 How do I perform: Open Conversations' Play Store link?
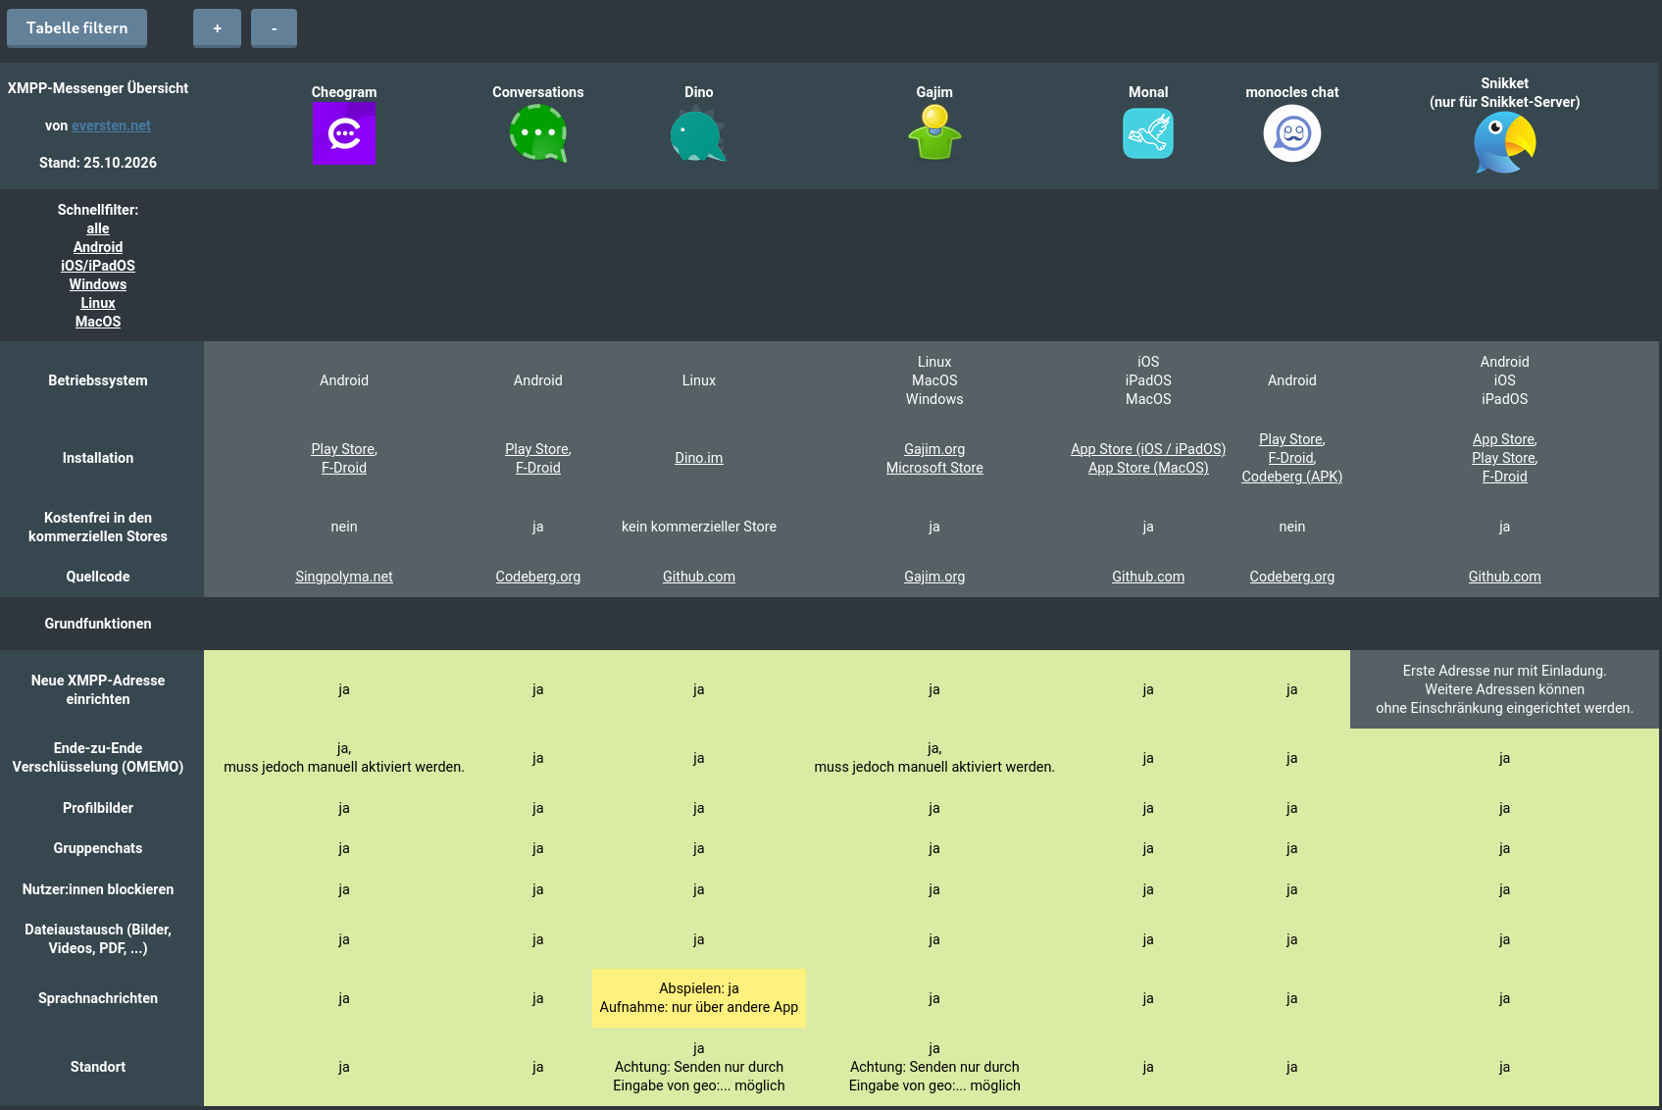coord(538,449)
